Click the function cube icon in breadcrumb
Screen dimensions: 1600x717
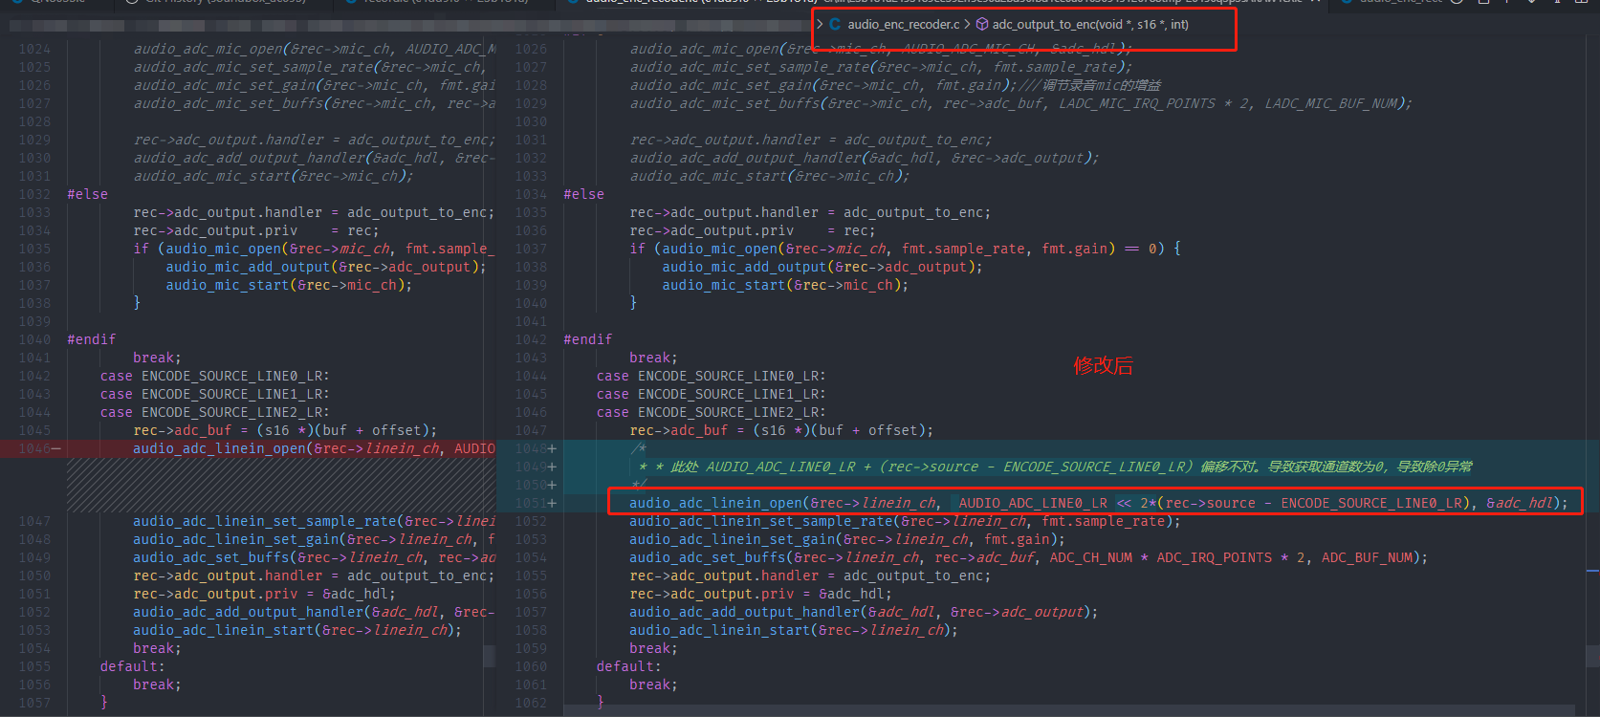pos(982,25)
